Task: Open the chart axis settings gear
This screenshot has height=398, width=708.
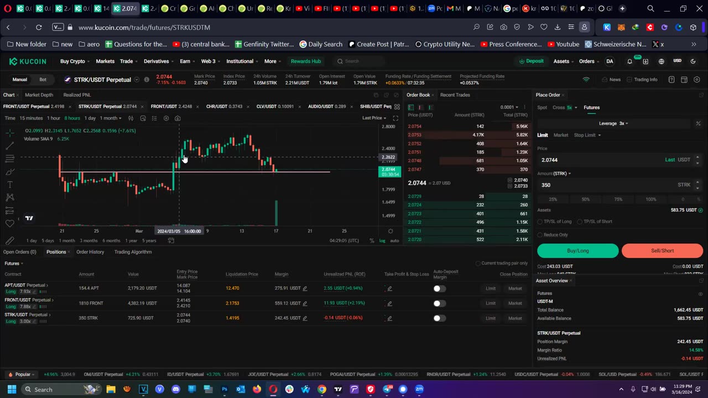Action: click(x=391, y=231)
